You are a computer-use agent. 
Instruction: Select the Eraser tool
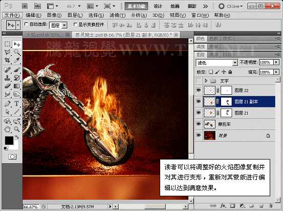point(7,86)
